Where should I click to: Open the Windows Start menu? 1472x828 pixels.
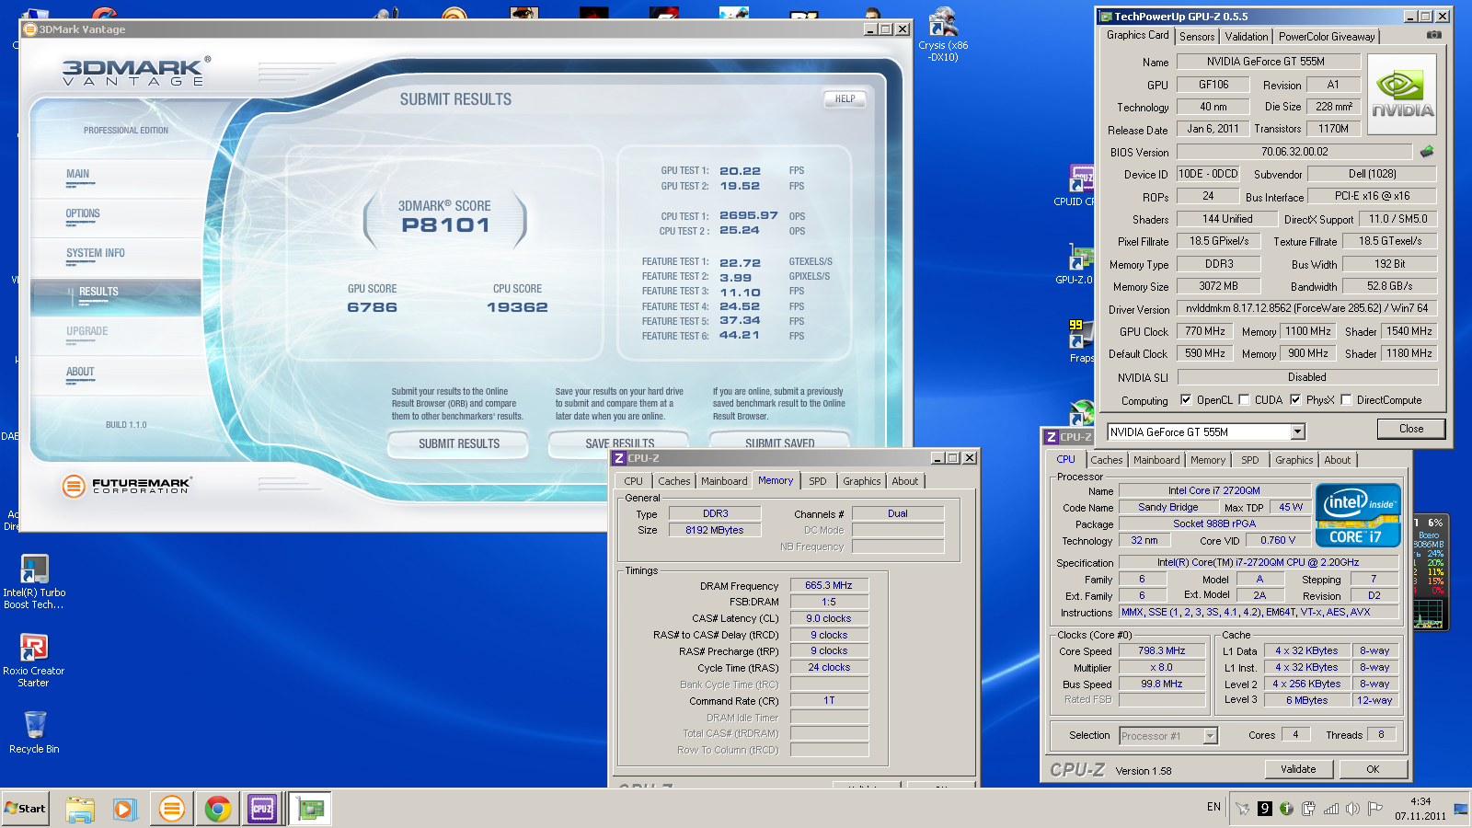coord(25,808)
